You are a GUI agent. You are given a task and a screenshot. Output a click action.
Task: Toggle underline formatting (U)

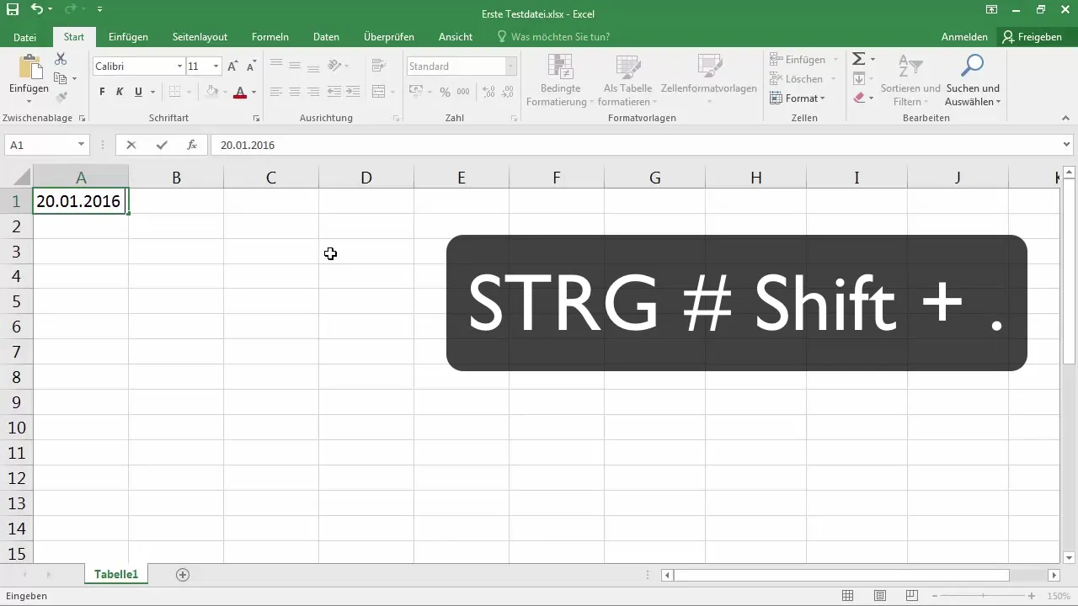pyautogui.click(x=138, y=92)
